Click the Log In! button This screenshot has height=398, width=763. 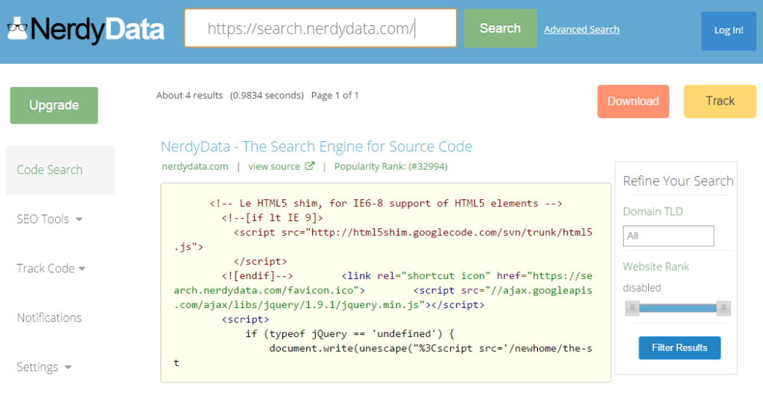tap(729, 31)
